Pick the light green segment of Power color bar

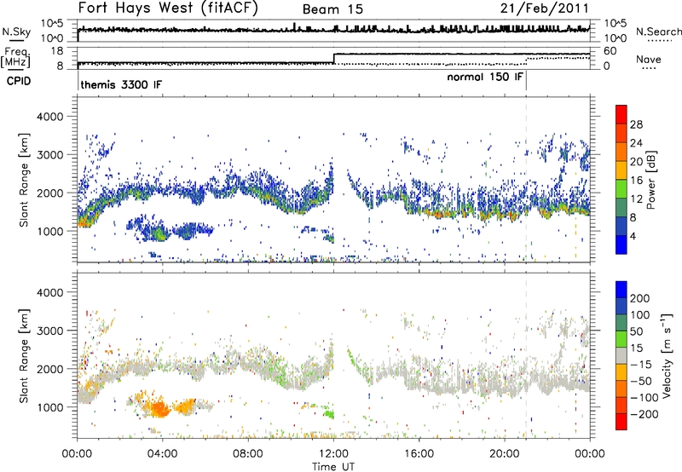(621, 188)
